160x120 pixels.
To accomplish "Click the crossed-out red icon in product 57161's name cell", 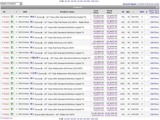I will coord(33,58).
